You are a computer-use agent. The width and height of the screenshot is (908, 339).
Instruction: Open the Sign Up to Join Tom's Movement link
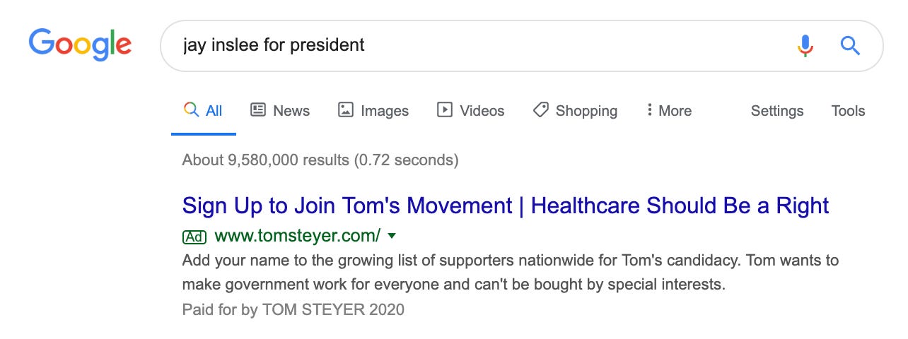point(506,206)
